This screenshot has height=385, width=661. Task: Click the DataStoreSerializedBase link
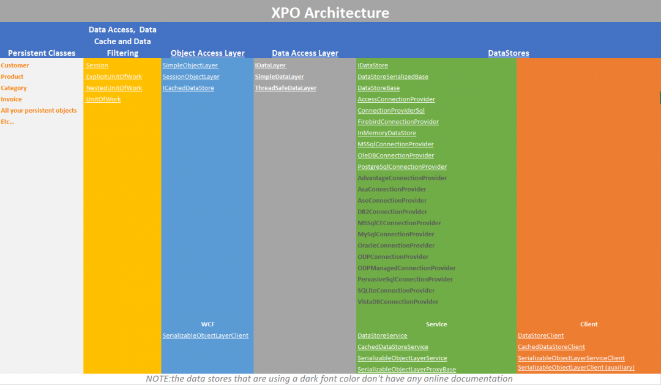[x=392, y=77]
